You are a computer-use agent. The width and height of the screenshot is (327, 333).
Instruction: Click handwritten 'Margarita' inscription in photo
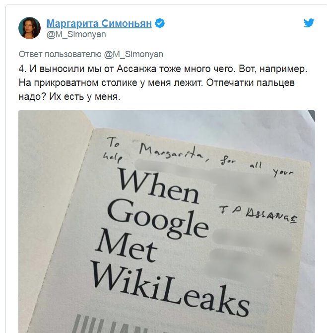pos(171,152)
